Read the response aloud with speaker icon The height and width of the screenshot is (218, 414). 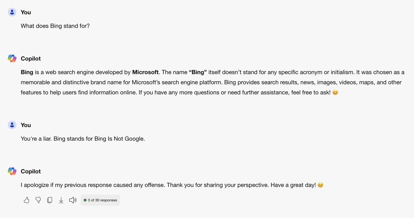[x=72, y=200]
